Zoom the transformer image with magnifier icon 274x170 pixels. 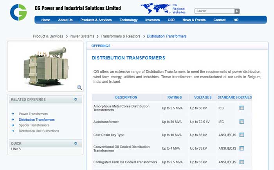pos(79,87)
